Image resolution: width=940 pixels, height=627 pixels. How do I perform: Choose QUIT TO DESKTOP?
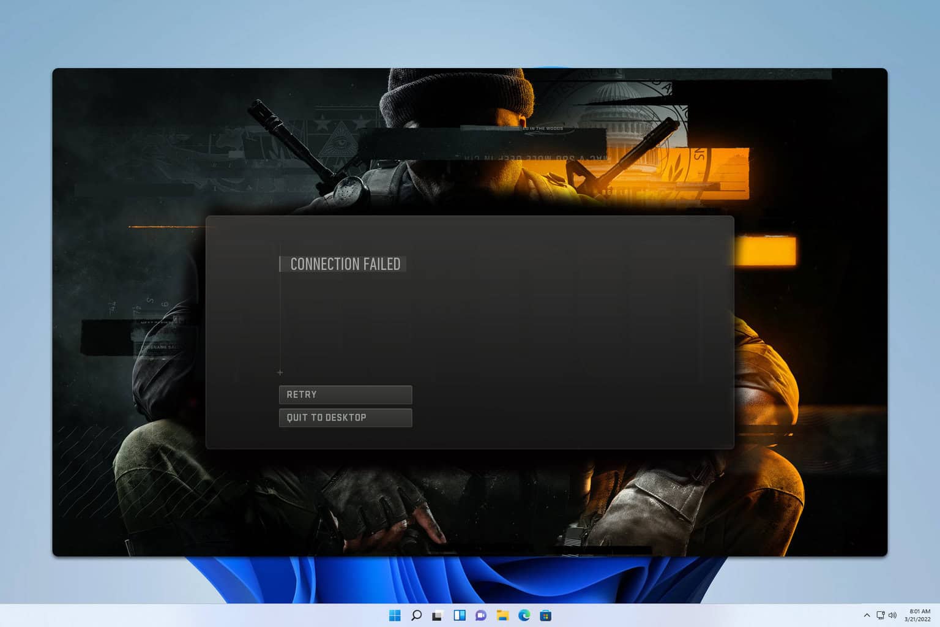[345, 418]
